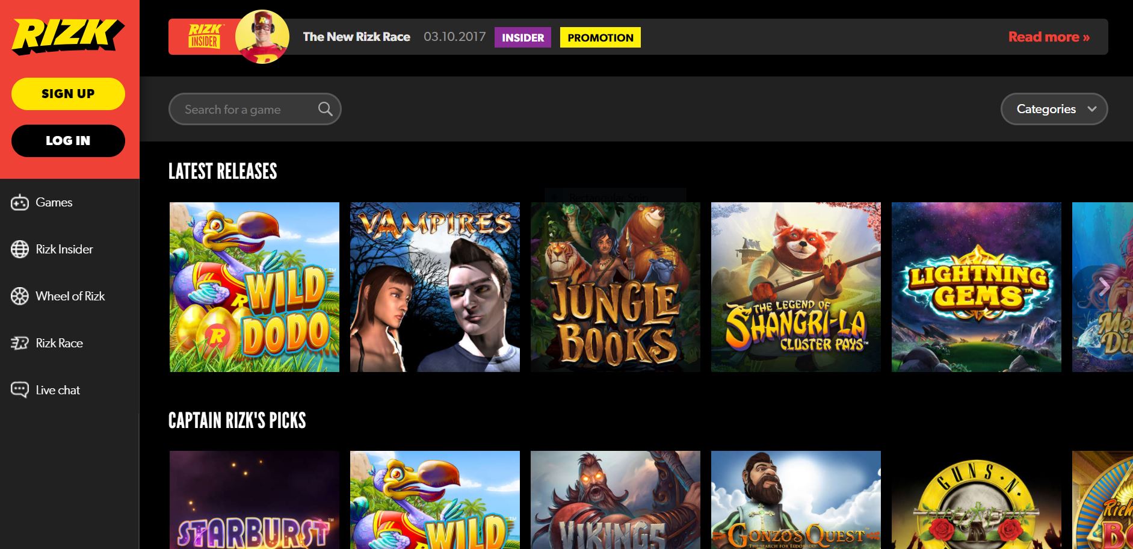Viewport: 1133px width, 549px height.
Task: Launch Gonzo's Quest game
Action: point(796,500)
